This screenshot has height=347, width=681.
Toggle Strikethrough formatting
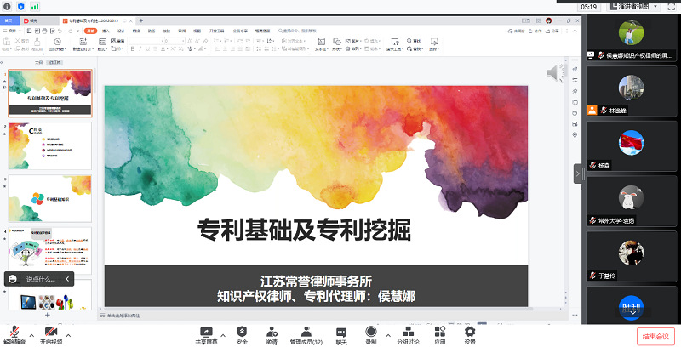tap(156, 49)
